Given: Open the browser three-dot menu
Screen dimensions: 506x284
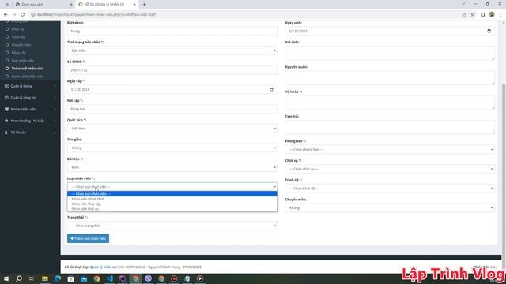Looking at the screenshot, I should (500, 14).
